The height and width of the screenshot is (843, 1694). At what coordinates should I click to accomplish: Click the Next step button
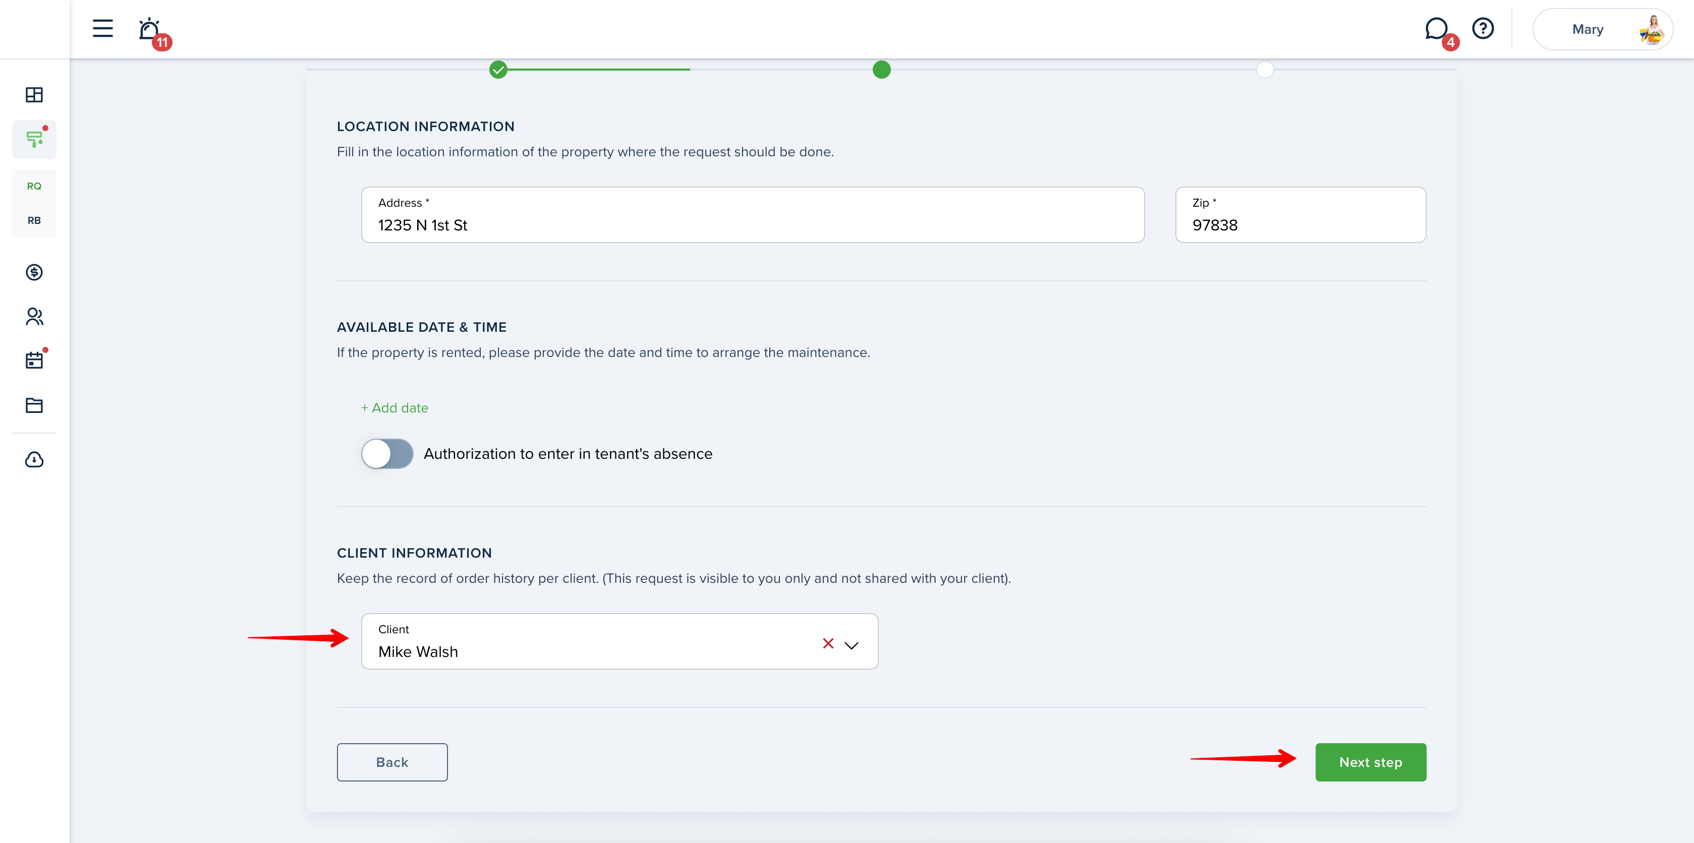1371,762
